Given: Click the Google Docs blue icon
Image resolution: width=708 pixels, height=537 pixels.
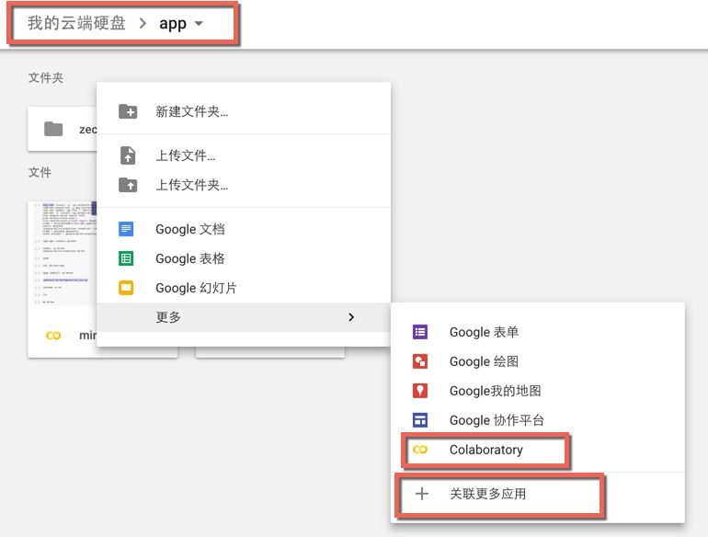Looking at the screenshot, I should pyautogui.click(x=126, y=229).
